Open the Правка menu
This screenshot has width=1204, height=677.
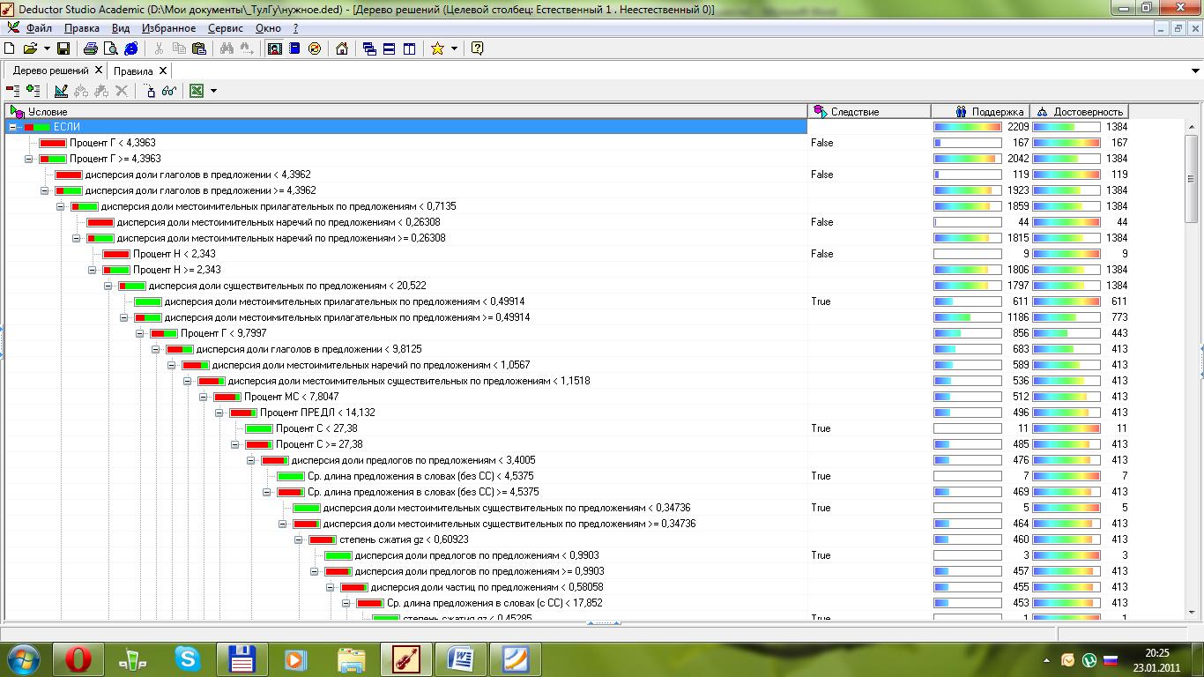(82, 28)
